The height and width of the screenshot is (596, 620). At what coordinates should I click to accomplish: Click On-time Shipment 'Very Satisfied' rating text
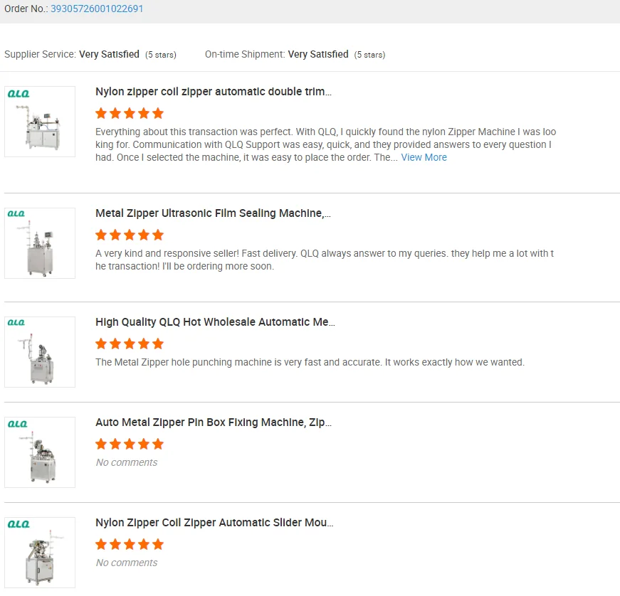tap(317, 54)
